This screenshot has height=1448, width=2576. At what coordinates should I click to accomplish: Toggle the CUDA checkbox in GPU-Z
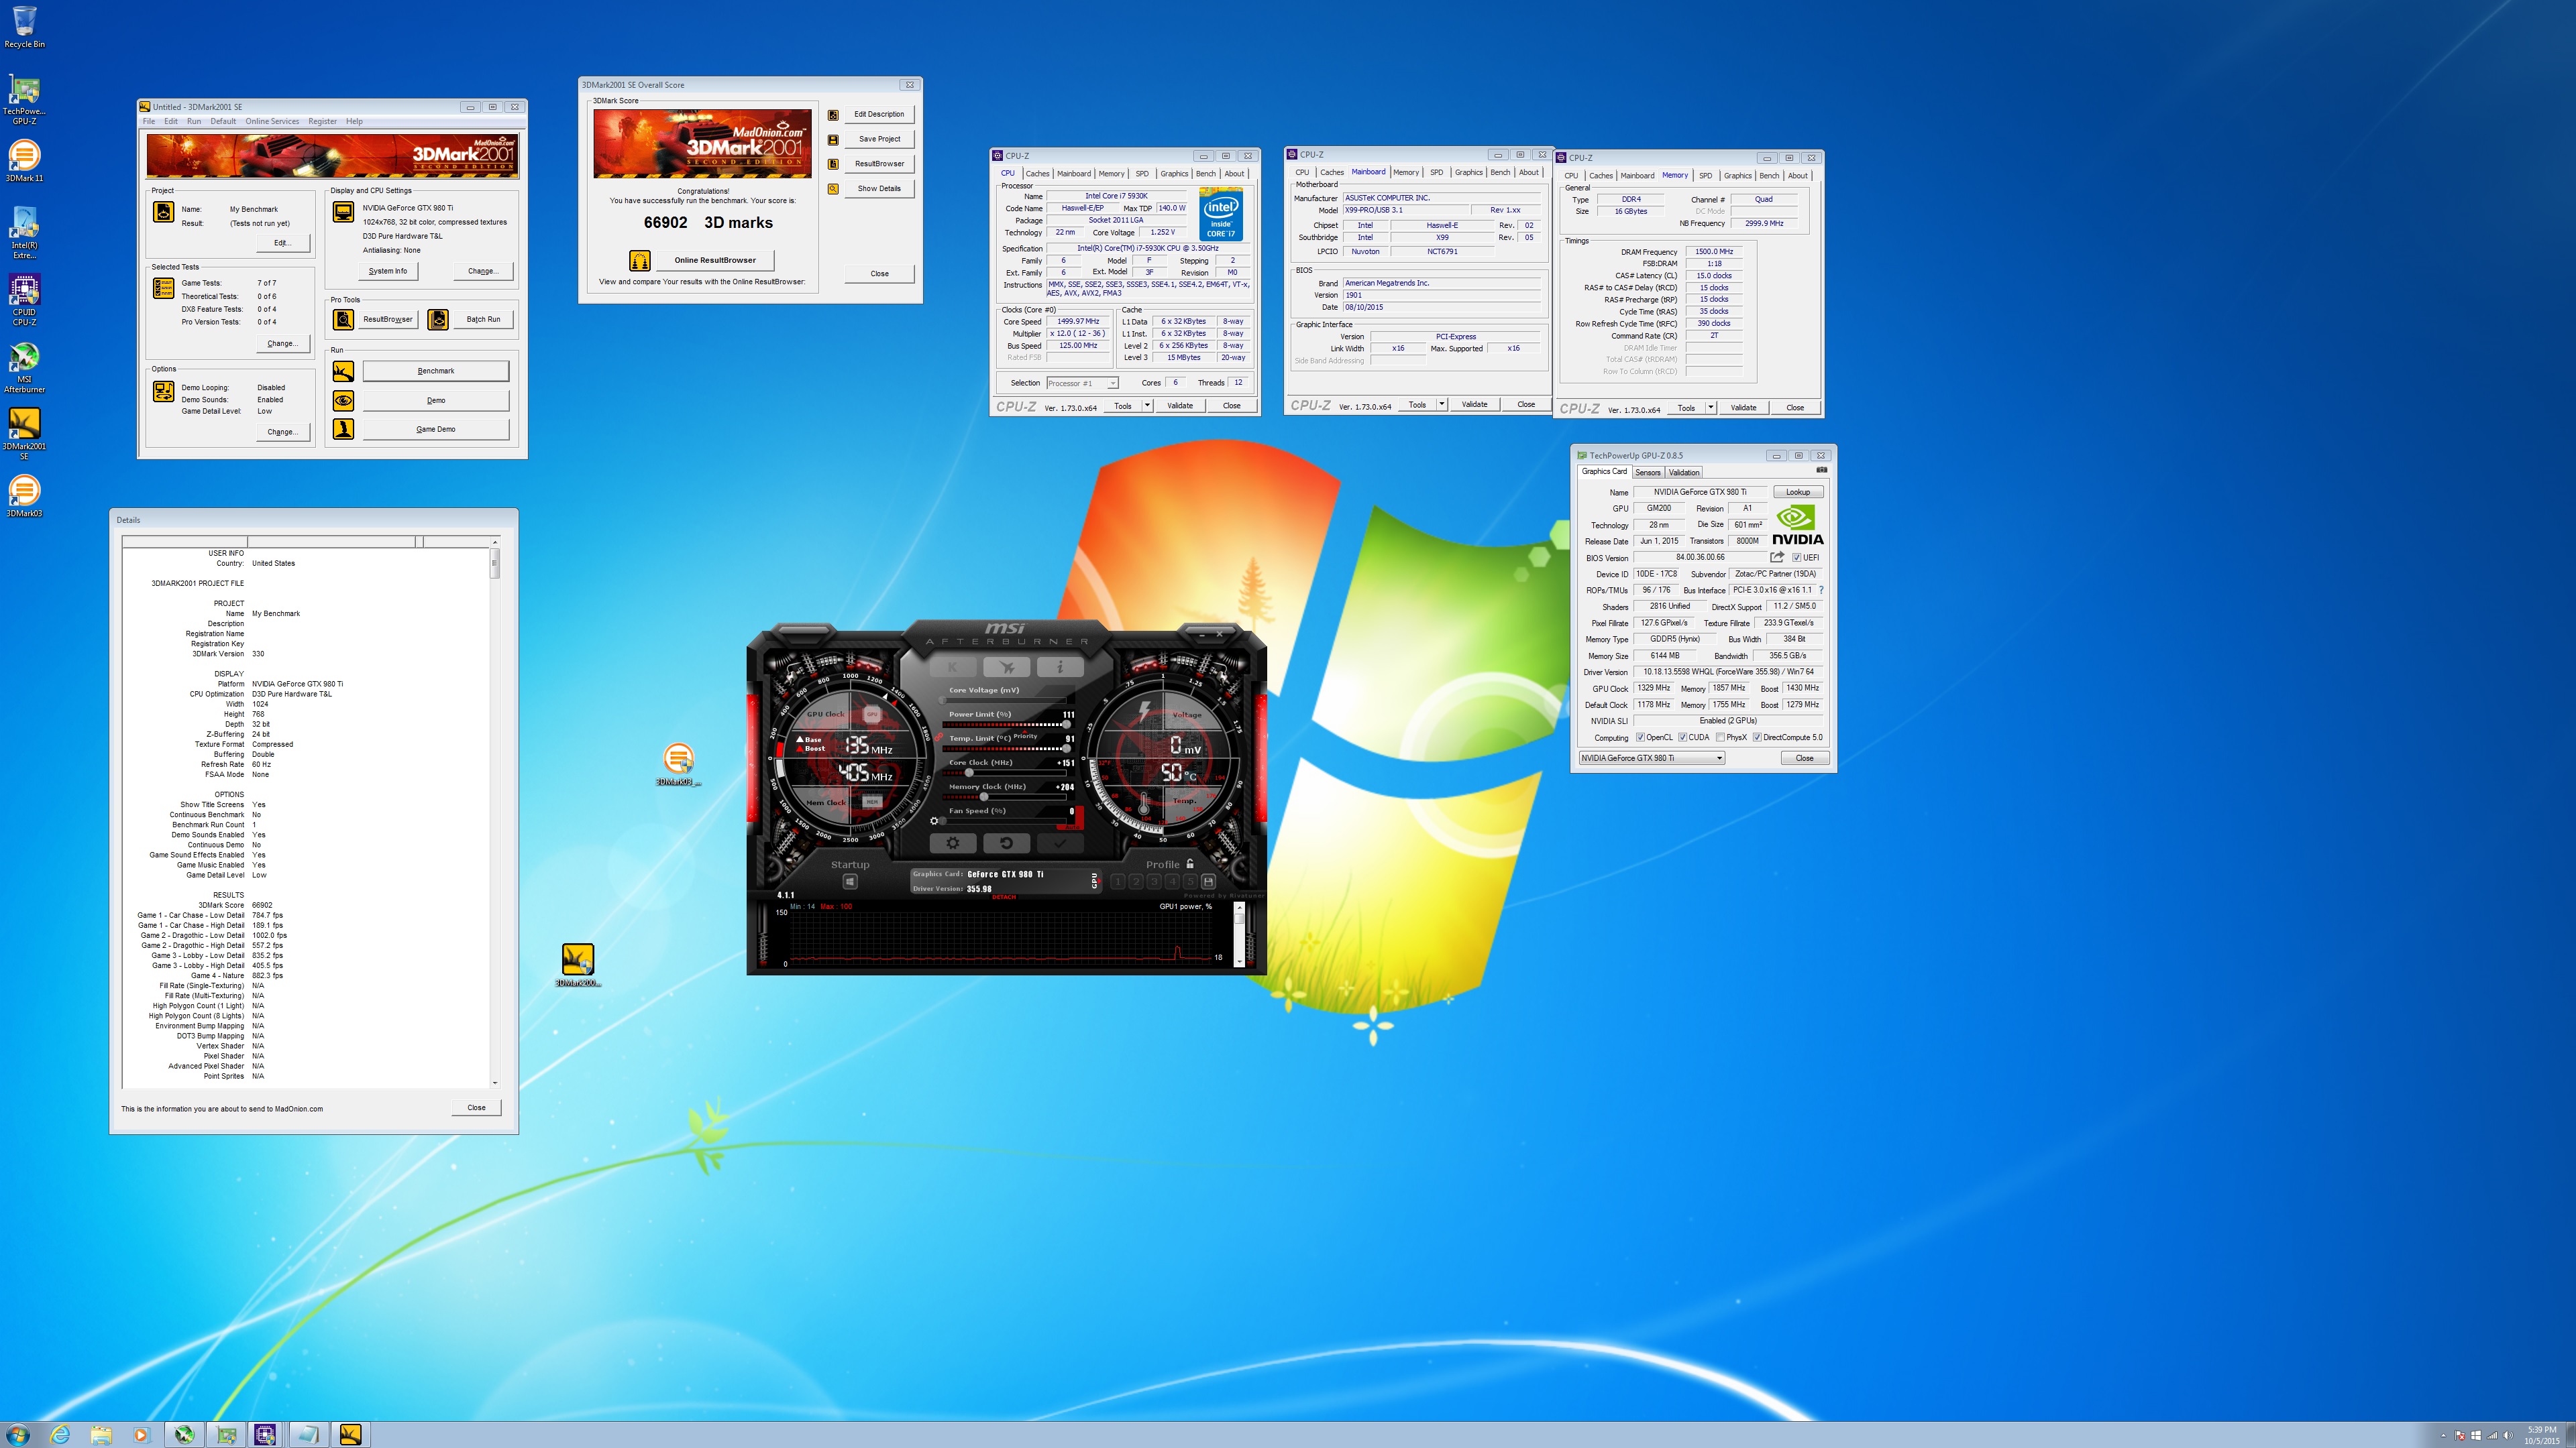pos(1682,737)
